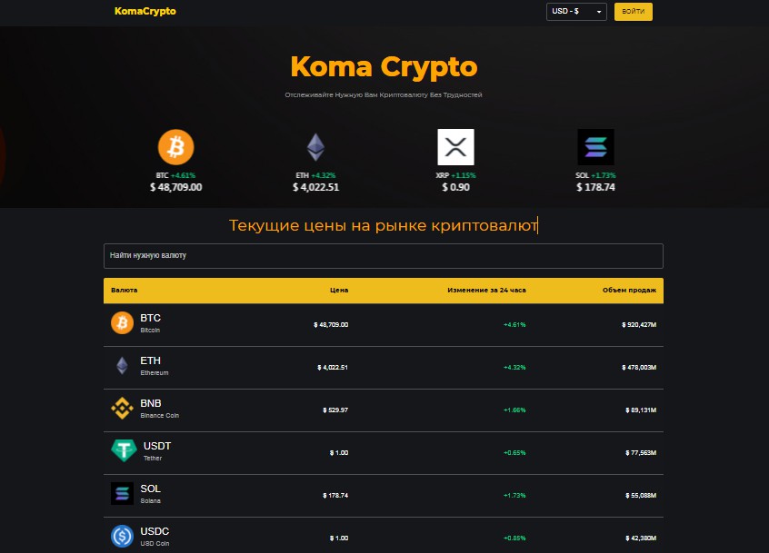Select the Solana icon in the SOL row
The height and width of the screenshot is (553, 769).
(x=122, y=493)
